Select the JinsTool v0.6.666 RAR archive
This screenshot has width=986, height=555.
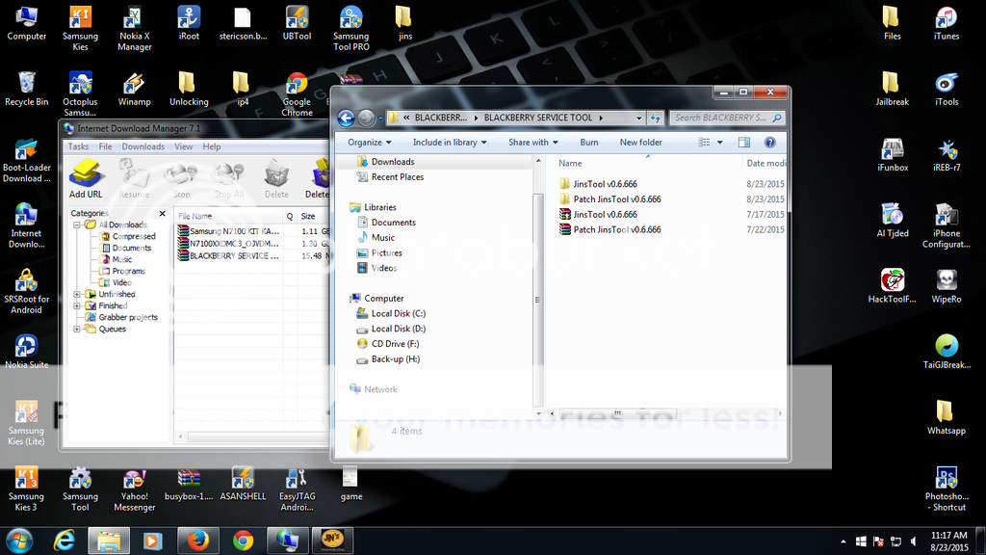tap(605, 215)
